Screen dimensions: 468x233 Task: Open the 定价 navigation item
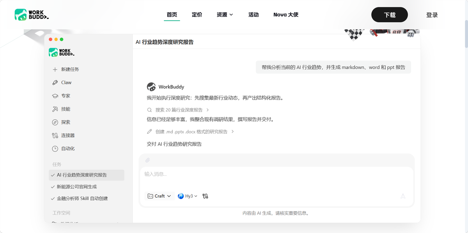click(197, 15)
